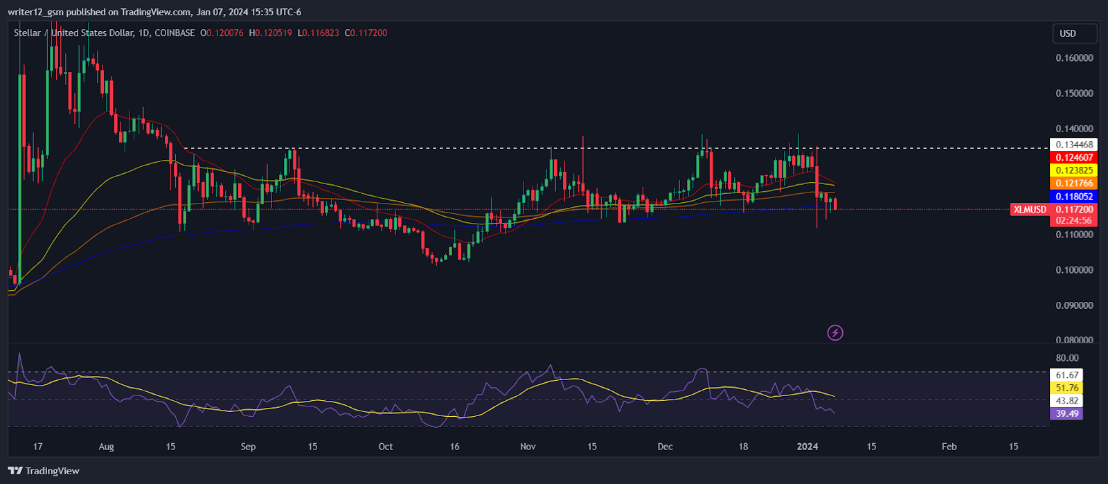Click the RSI 61.67 value label

point(1067,375)
